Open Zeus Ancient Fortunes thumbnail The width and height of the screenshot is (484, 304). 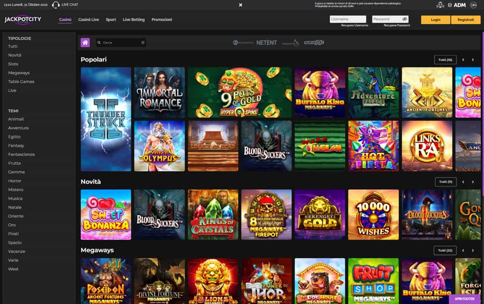pyautogui.click(x=427, y=92)
